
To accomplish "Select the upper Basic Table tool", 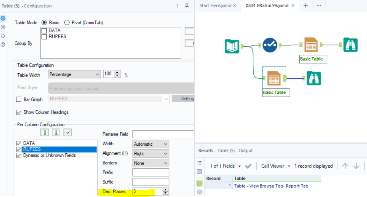I will click(x=311, y=45).
